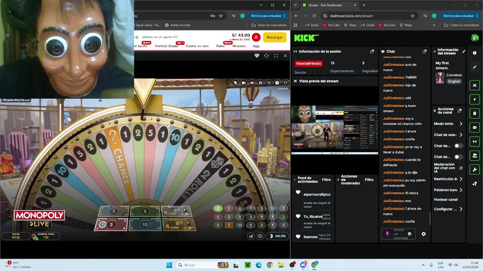
Task: Go to the Salón lobby button
Action: point(277,236)
